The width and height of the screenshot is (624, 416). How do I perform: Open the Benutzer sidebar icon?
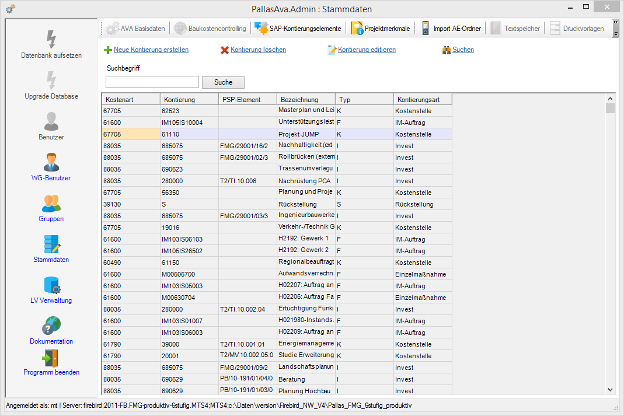(x=51, y=121)
